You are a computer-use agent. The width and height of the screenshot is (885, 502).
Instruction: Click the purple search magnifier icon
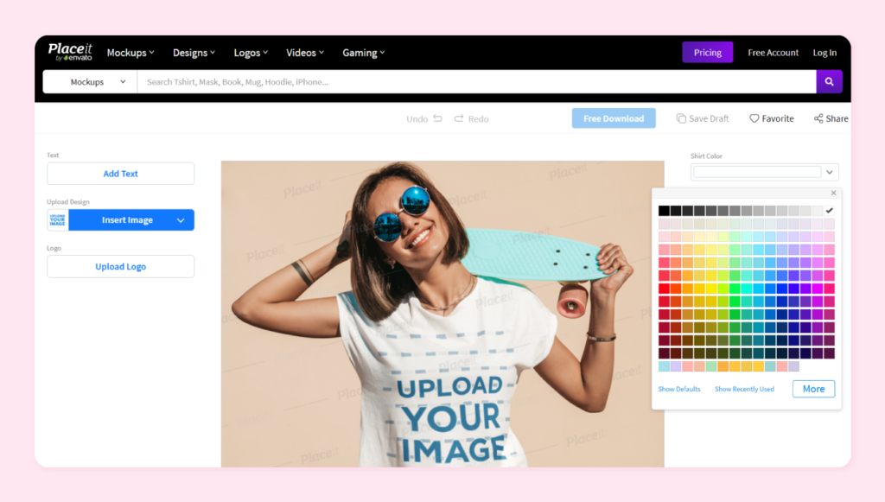[x=829, y=82]
